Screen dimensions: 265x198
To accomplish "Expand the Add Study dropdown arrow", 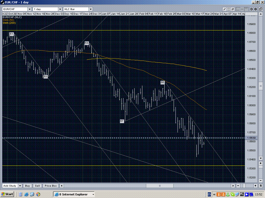I will pyautogui.click(x=20, y=186).
